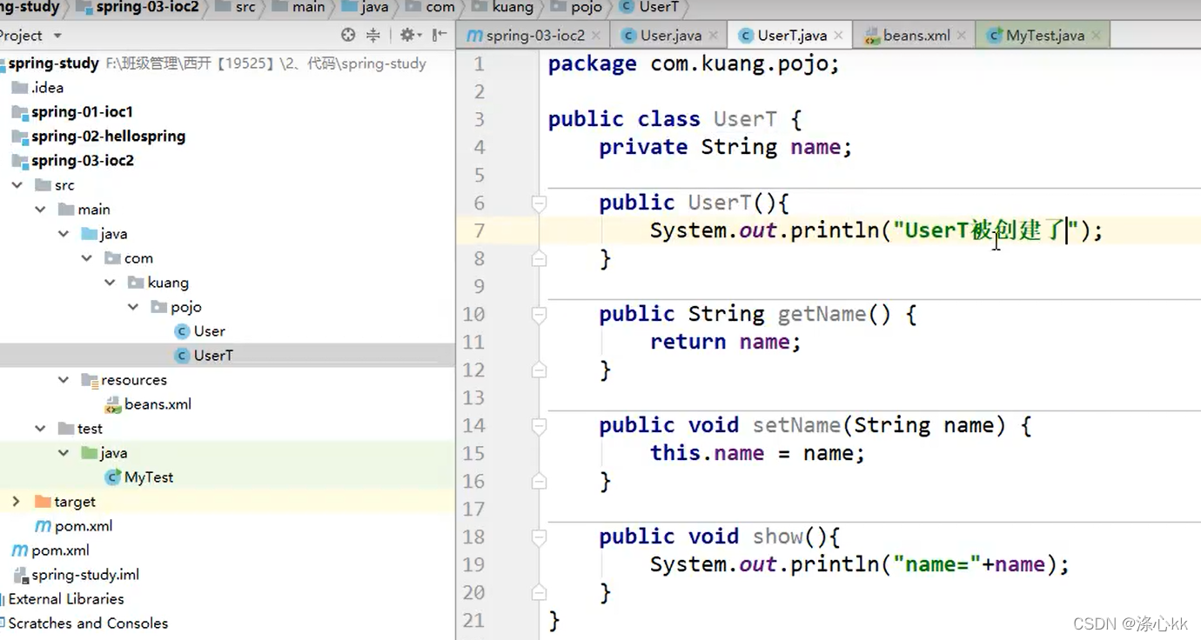This screenshot has width=1201, height=640.
Task: Click the orange target folder icon
Action: [42, 502]
